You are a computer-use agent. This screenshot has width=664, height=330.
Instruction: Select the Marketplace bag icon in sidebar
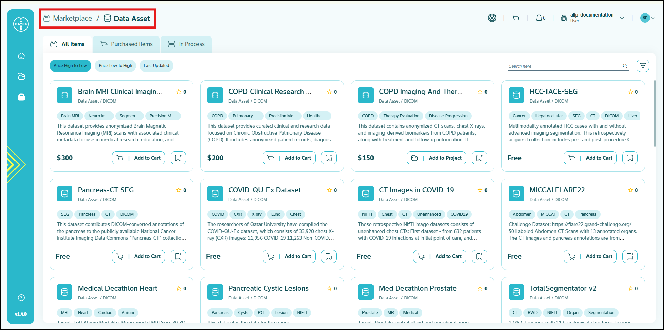(x=21, y=97)
